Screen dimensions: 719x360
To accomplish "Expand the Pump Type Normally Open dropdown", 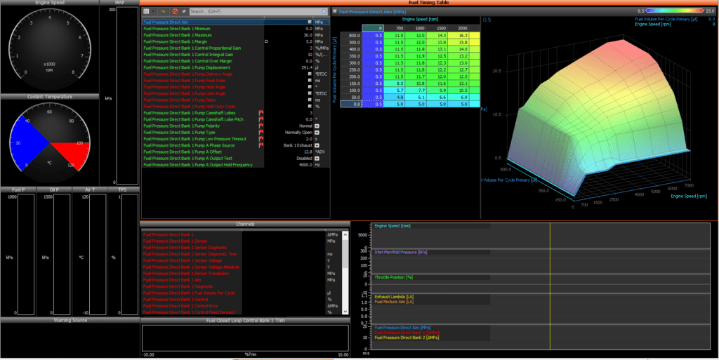I will click(x=317, y=133).
